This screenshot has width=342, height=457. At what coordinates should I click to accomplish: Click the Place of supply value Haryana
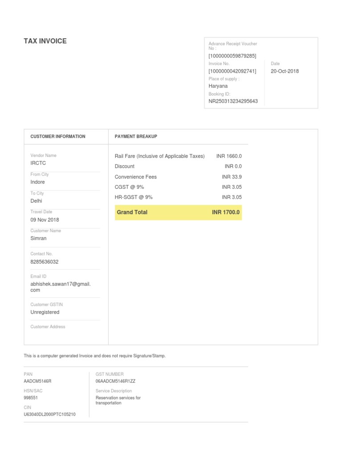point(218,86)
